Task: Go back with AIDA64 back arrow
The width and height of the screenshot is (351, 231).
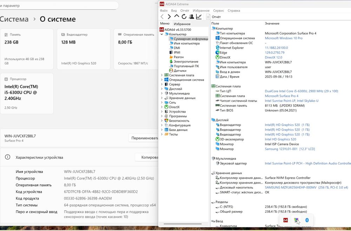Action: pos(162,16)
